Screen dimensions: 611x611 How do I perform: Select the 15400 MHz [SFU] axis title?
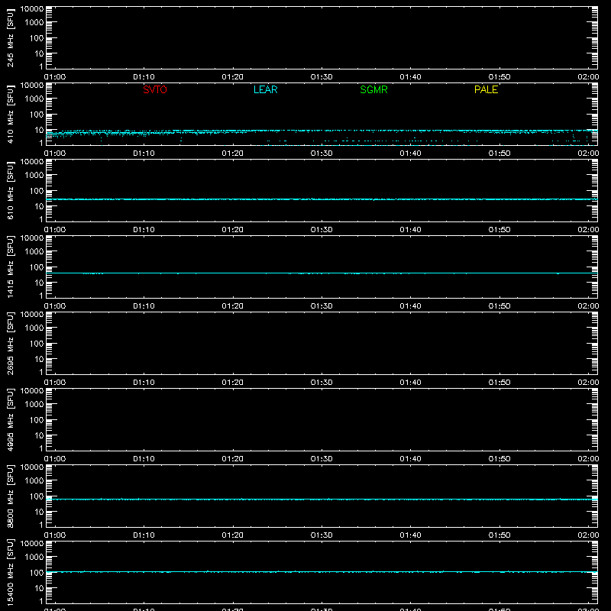tap(10, 572)
